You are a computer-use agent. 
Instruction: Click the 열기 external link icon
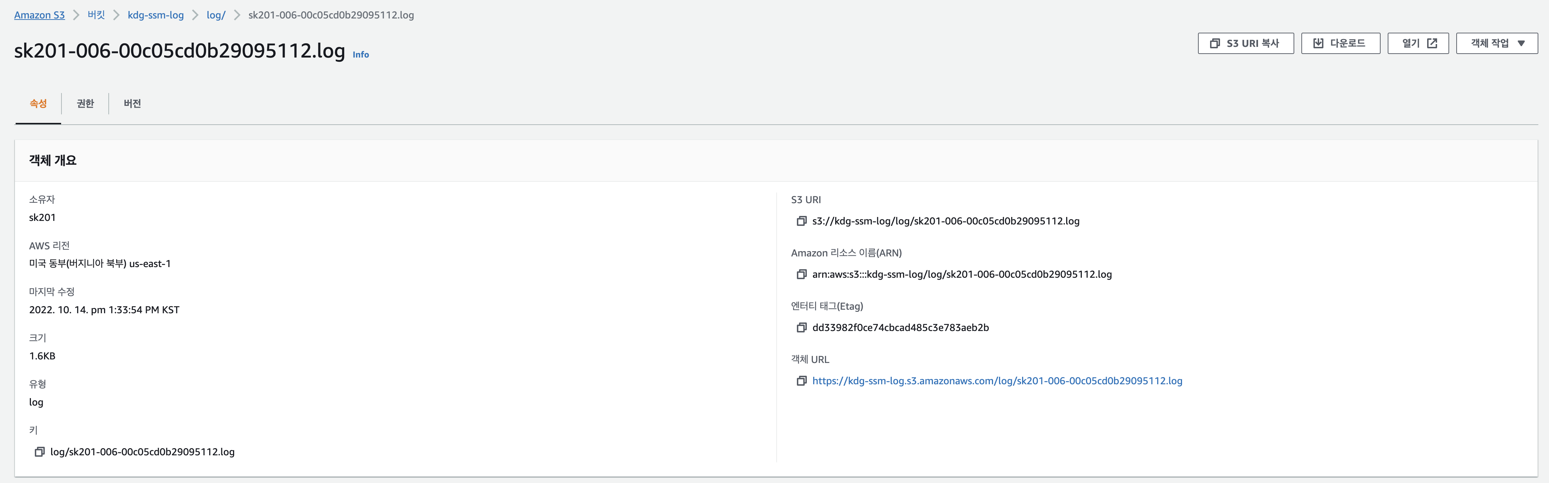point(1432,43)
